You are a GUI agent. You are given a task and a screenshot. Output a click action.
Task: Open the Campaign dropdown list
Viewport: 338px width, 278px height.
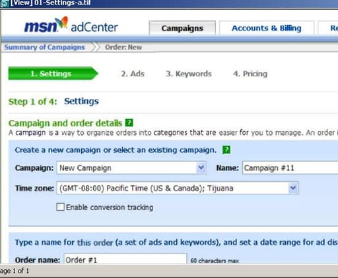coord(131,168)
